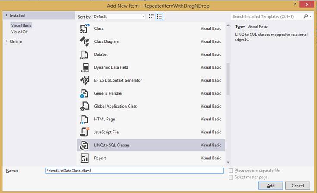
Task: Collapse the Installed category
Action: 6,16
